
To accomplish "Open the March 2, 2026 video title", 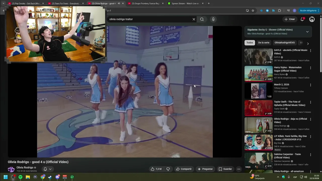I will pyautogui.click(x=281, y=85).
